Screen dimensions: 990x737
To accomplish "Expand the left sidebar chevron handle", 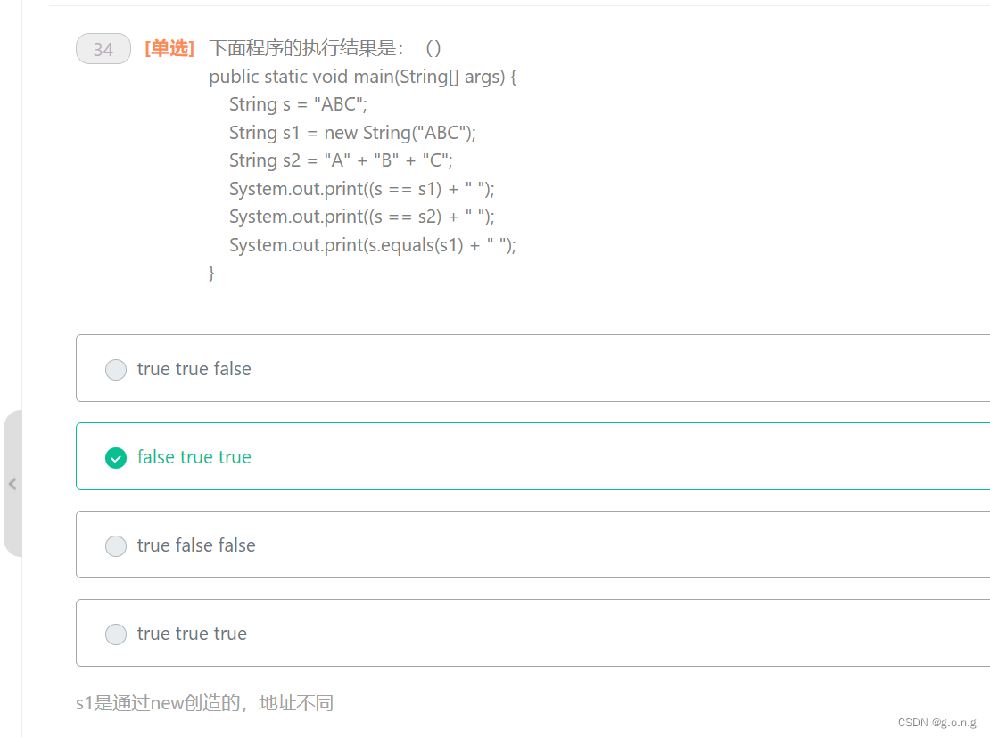I will (12, 484).
